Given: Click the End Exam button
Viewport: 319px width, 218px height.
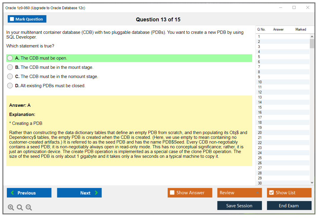Looking at the screenshot, I should pos(289,206).
